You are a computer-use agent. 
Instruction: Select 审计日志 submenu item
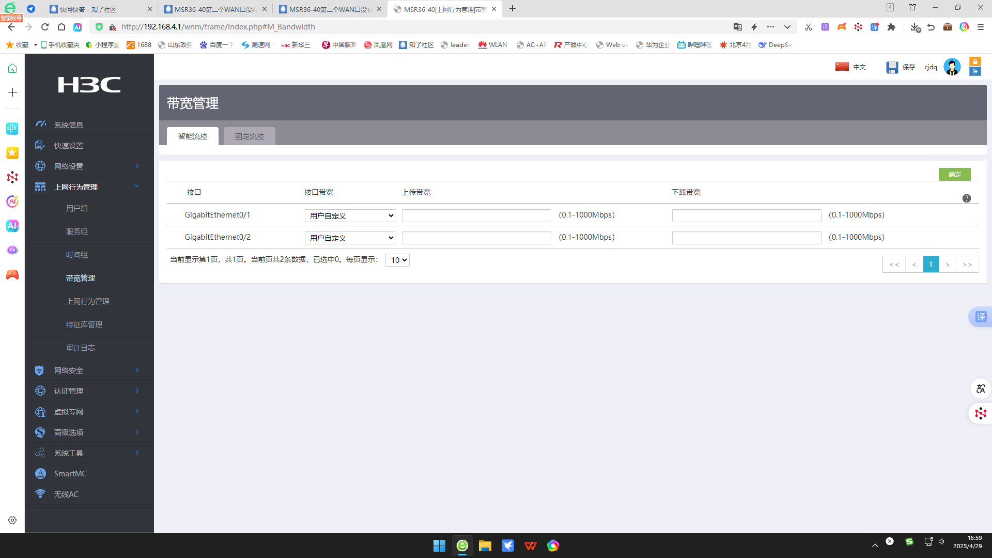point(81,348)
